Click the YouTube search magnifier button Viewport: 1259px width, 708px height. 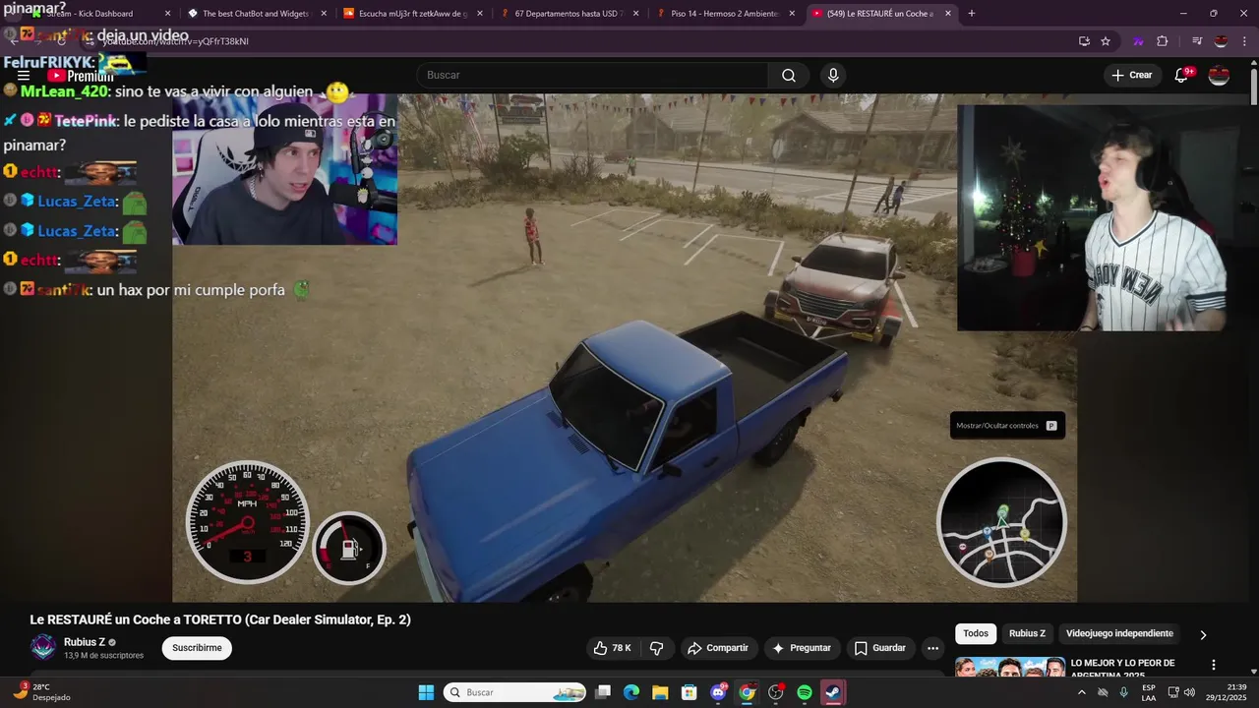[789, 76]
